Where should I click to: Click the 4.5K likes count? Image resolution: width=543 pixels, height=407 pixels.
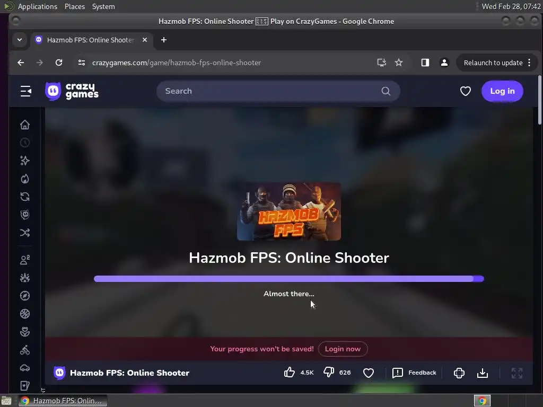coord(307,373)
